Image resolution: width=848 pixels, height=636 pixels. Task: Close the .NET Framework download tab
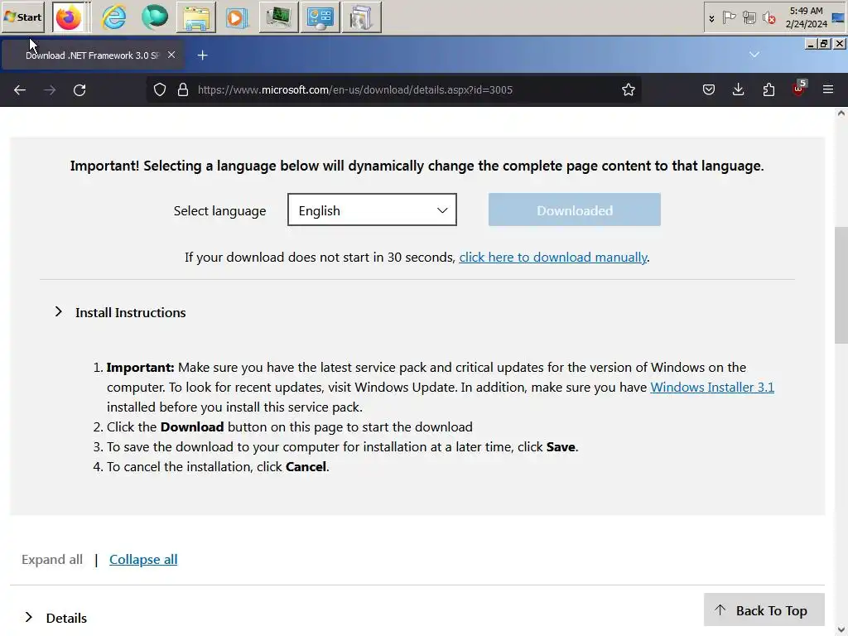[171, 55]
